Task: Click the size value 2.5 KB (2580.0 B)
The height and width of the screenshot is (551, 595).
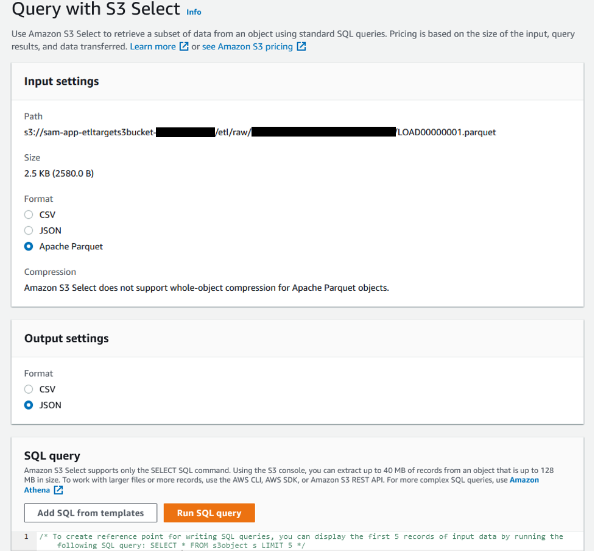Action: [x=59, y=174]
